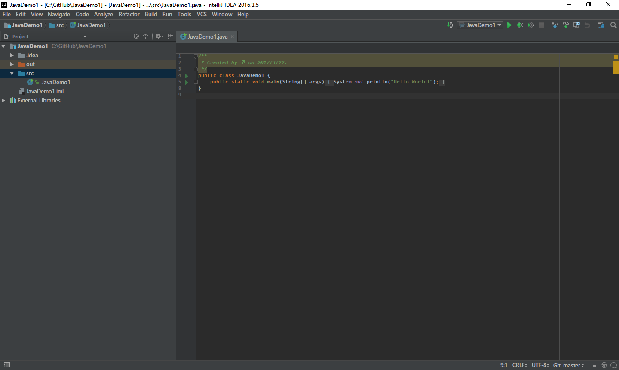This screenshot has width=619, height=370.
Task: Hide the Project tool window
Action: (170, 37)
